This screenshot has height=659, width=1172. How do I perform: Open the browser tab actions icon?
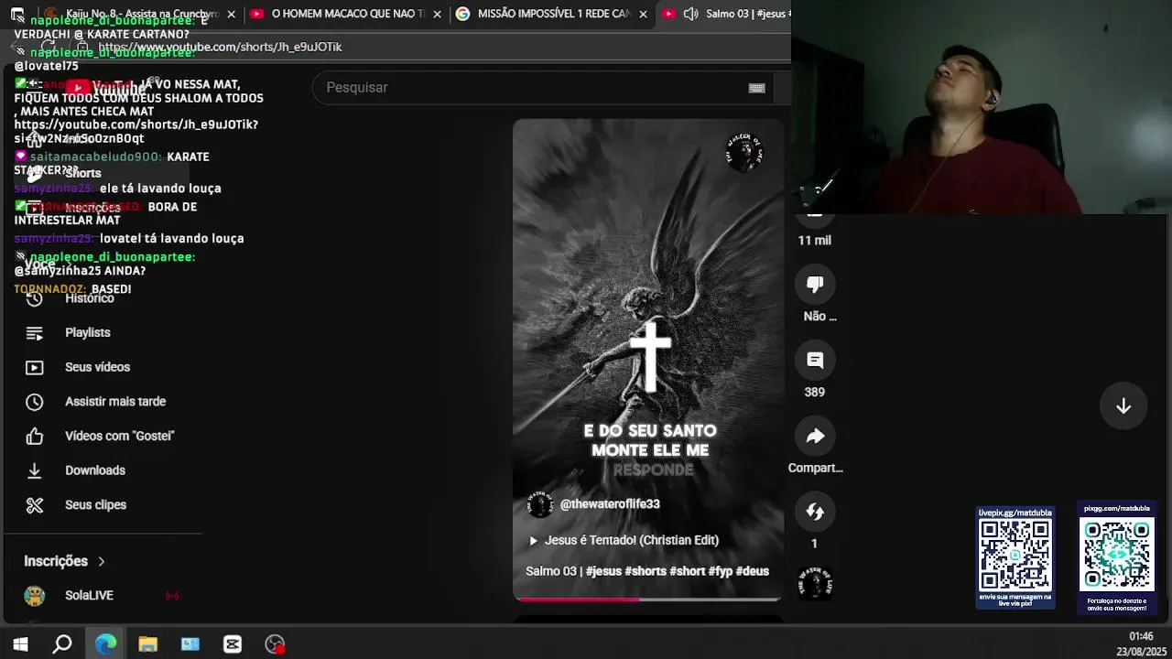[x=17, y=14]
